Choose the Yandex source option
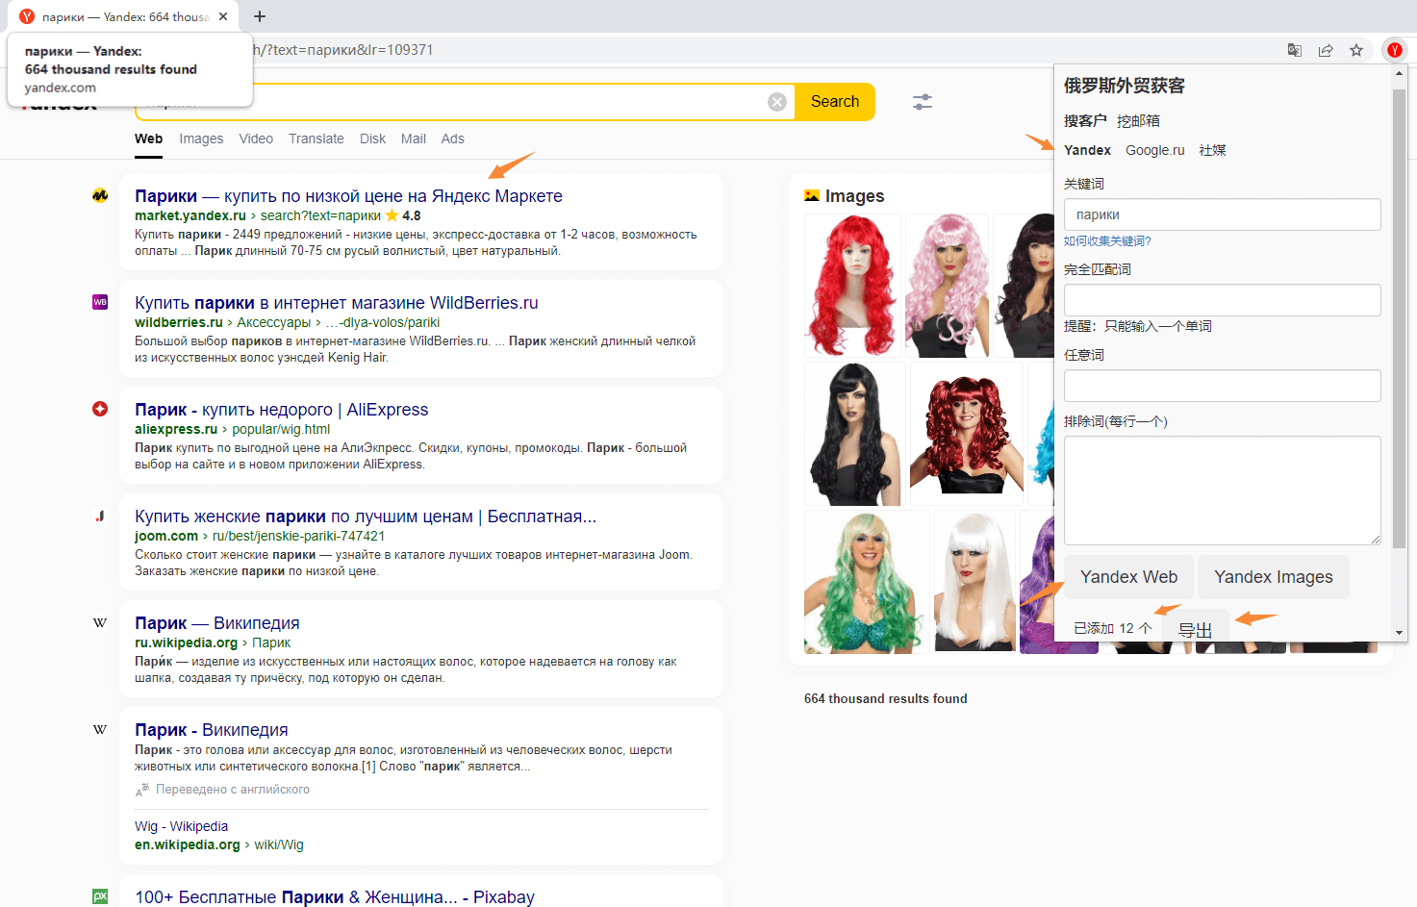The height and width of the screenshot is (907, 1417). (x=1087, y=150)
